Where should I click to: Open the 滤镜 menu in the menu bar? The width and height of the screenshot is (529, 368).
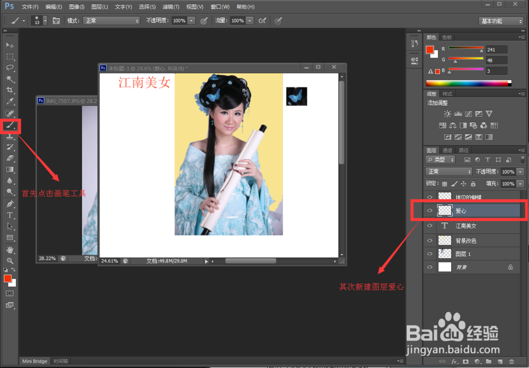(x=171, y=7)
